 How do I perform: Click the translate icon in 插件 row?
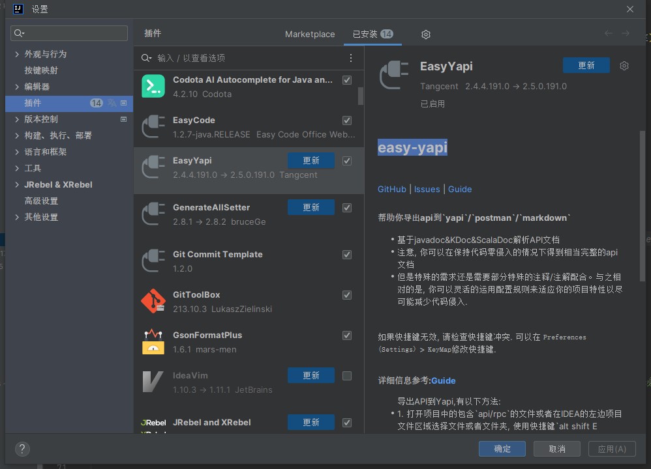tap(112, 103)
